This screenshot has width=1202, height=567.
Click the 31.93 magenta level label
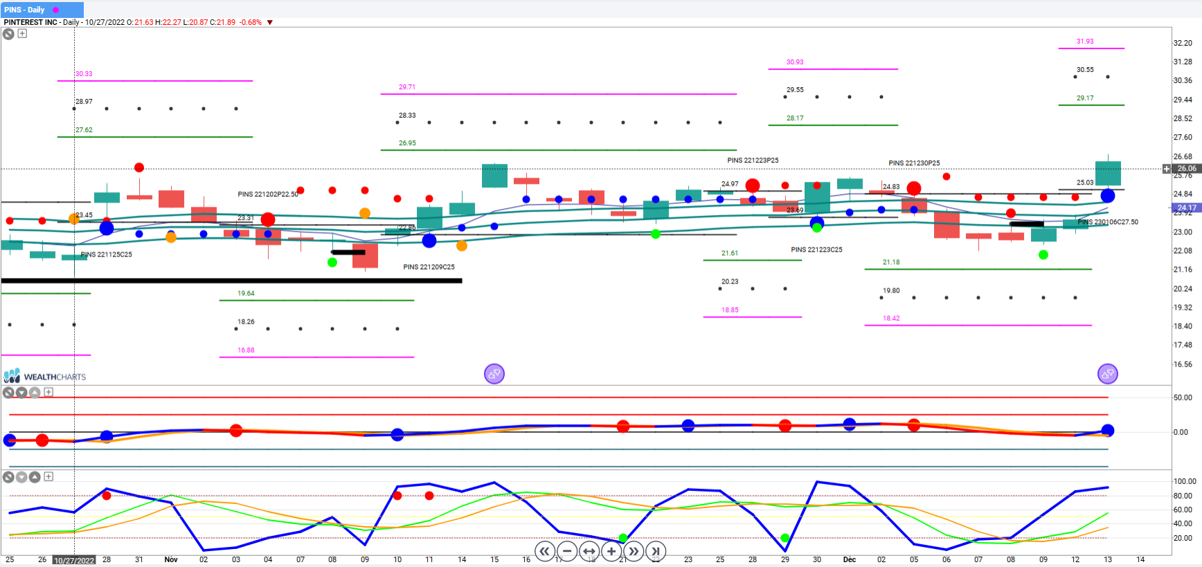click(x=1085, y=41)
